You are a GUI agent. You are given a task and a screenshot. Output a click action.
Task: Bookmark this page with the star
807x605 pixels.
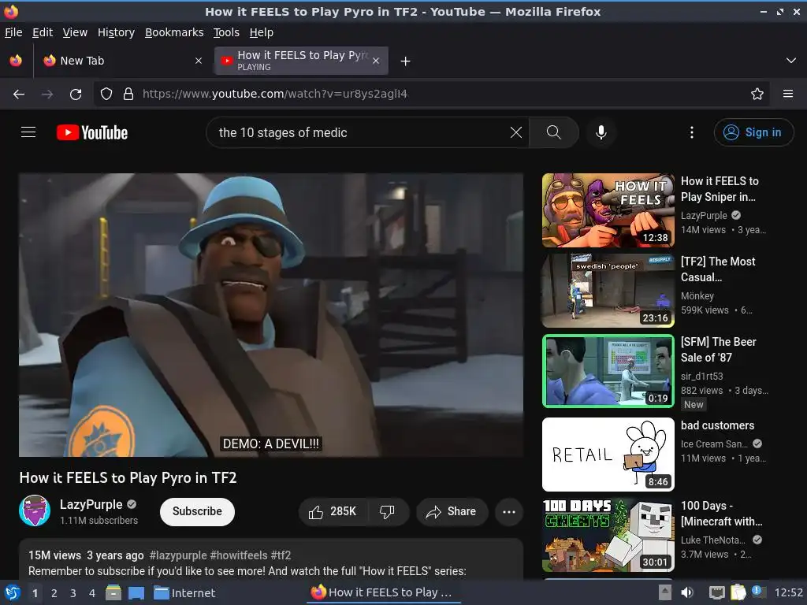click(x=757, y=95)
